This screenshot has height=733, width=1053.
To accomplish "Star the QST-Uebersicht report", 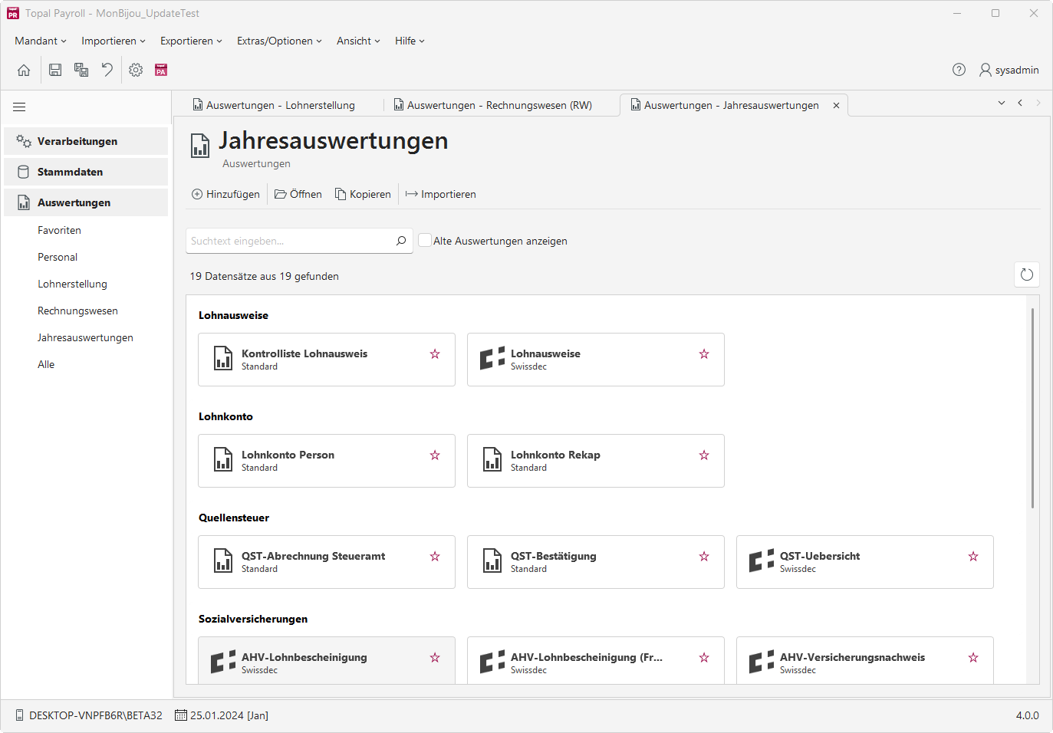I will click(973, 556).
